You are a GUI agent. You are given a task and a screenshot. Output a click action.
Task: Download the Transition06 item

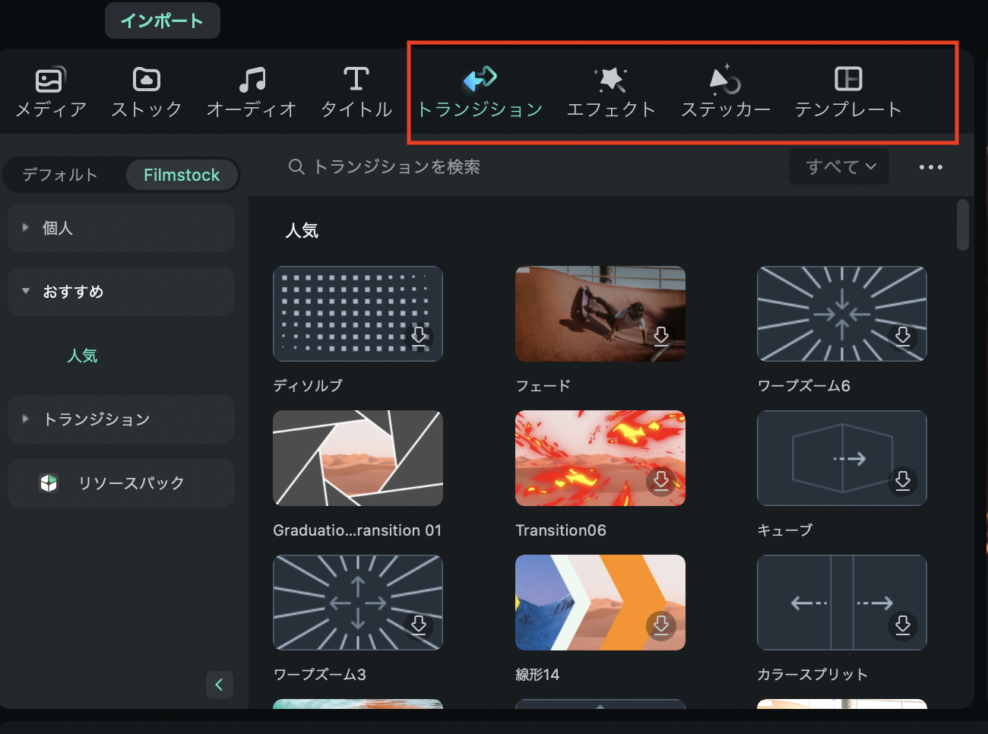(x=661, y=480)
